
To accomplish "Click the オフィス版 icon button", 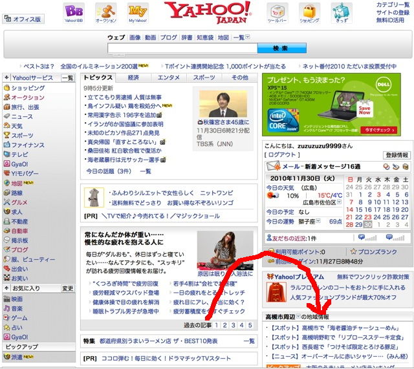I will (x=23, y=19).
